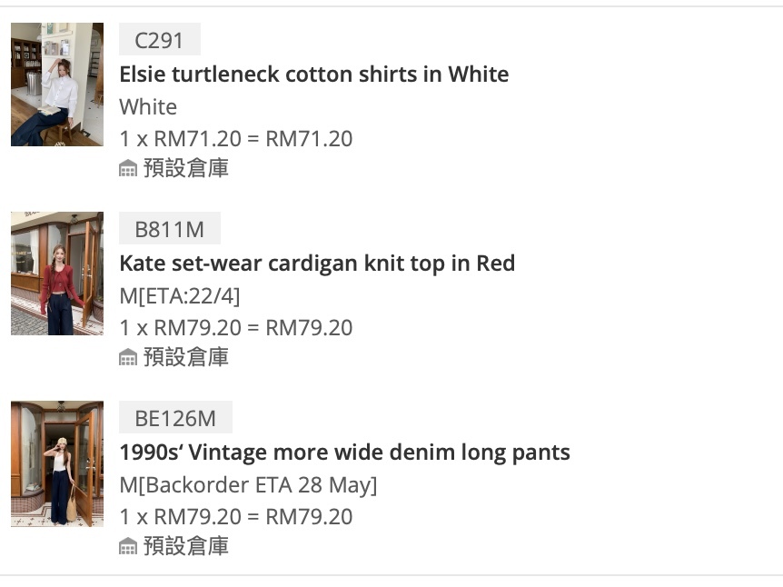
Task: Click the White variant label
Action: tap(148, 107)
